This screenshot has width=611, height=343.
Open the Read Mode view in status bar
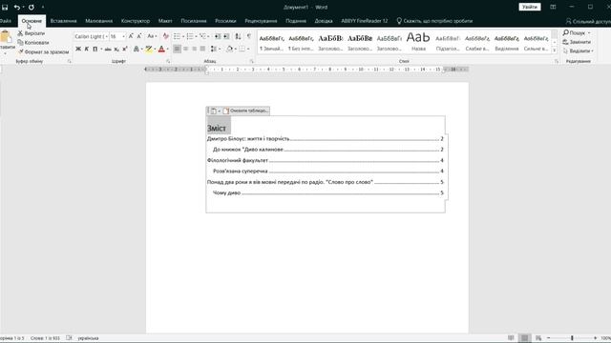click(511, 338)
